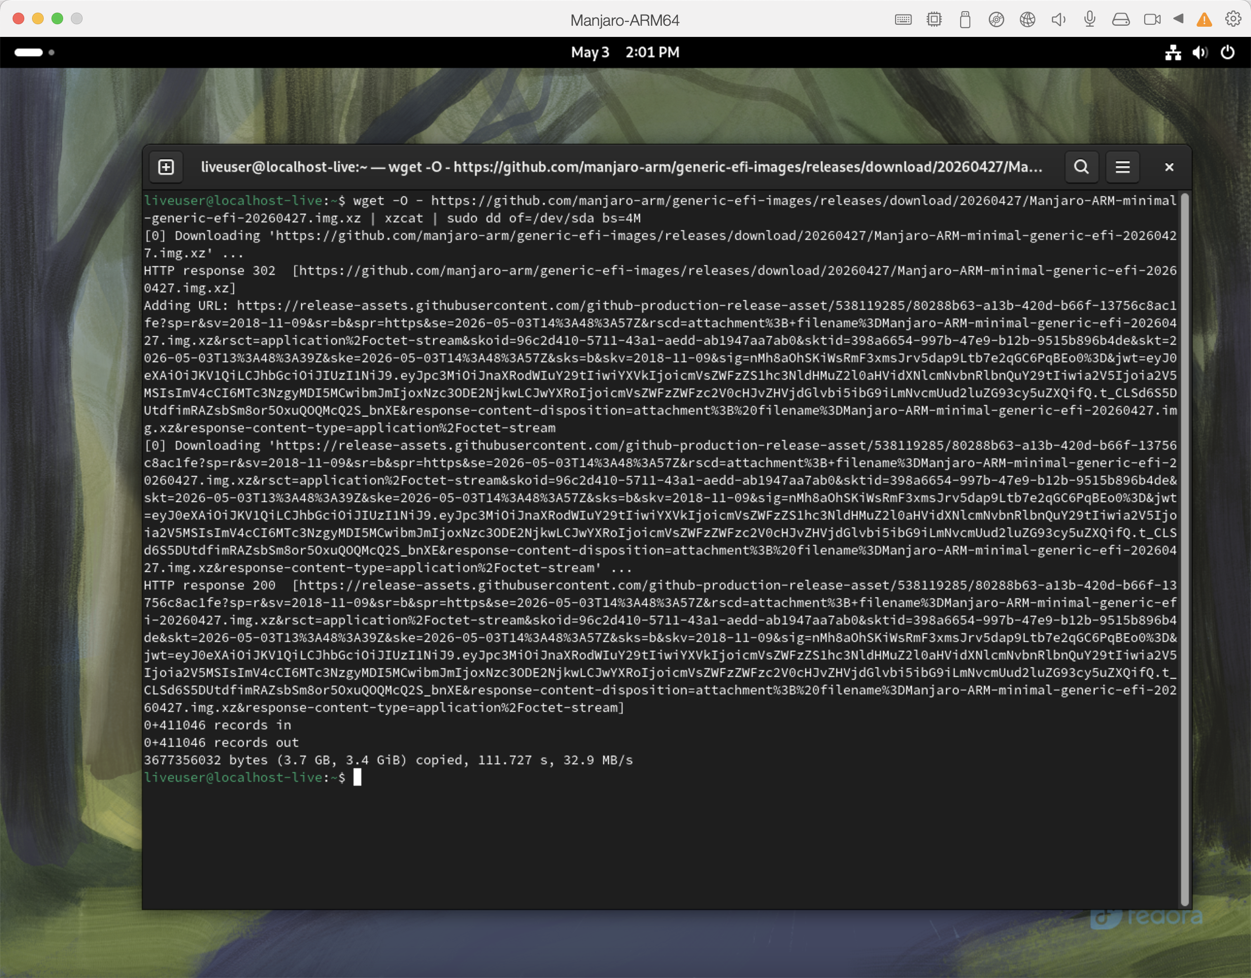The image size is (1251, 978).
Task: Open a new terminal tab
Action: point(166,167)
